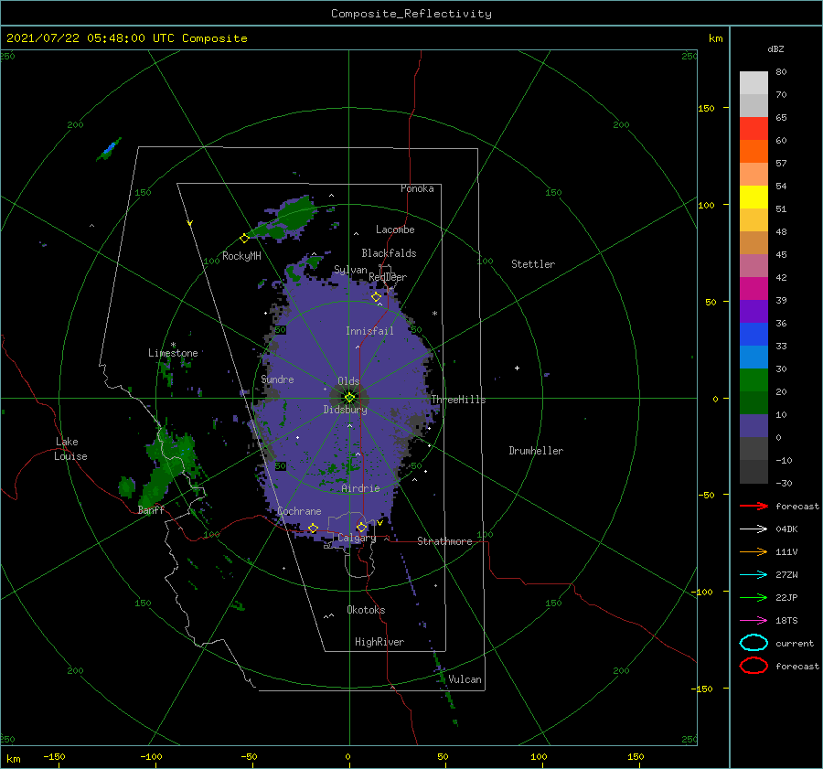
Task: Click the Lacombe label
Action: click(395, 230)
